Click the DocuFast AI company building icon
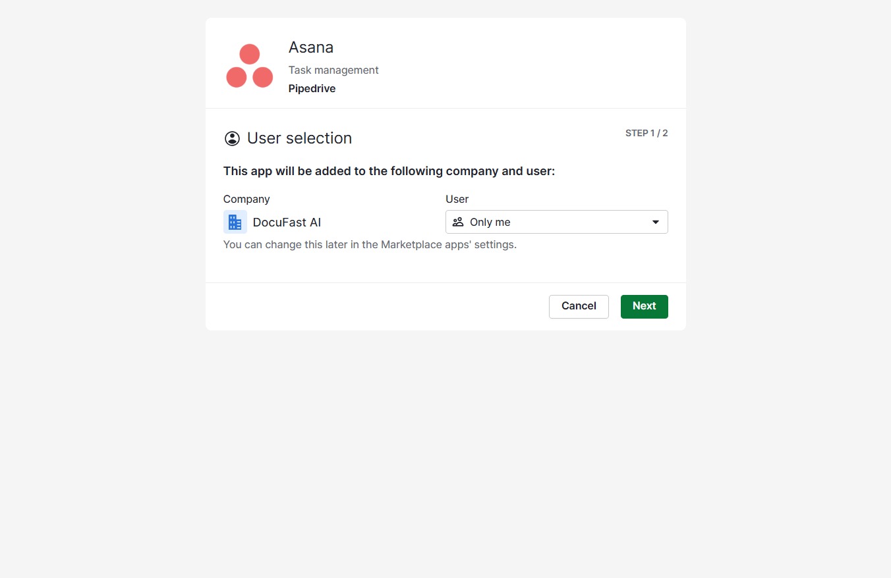The image size is (891, 578). pos(235,222)
